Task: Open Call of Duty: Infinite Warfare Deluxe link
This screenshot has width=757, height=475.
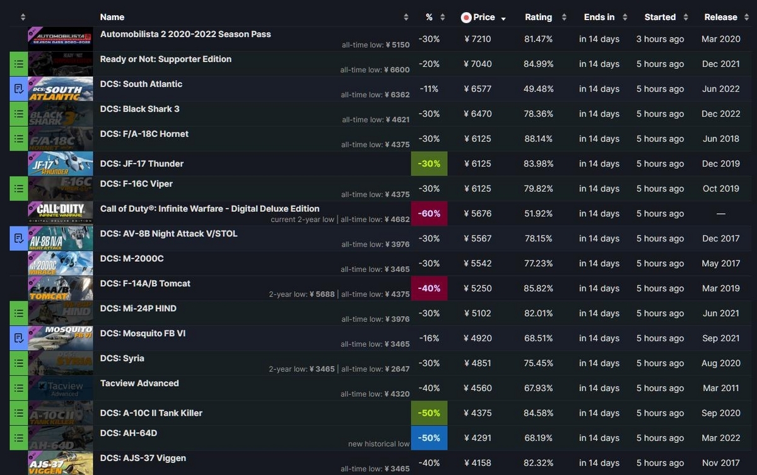Action: click(x=210, y=209)
